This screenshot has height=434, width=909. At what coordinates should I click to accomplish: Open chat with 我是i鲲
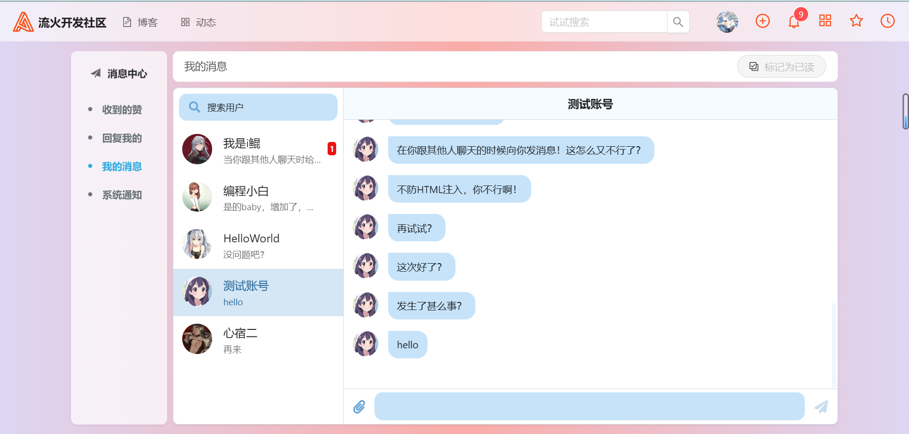(x=258, y=150)
